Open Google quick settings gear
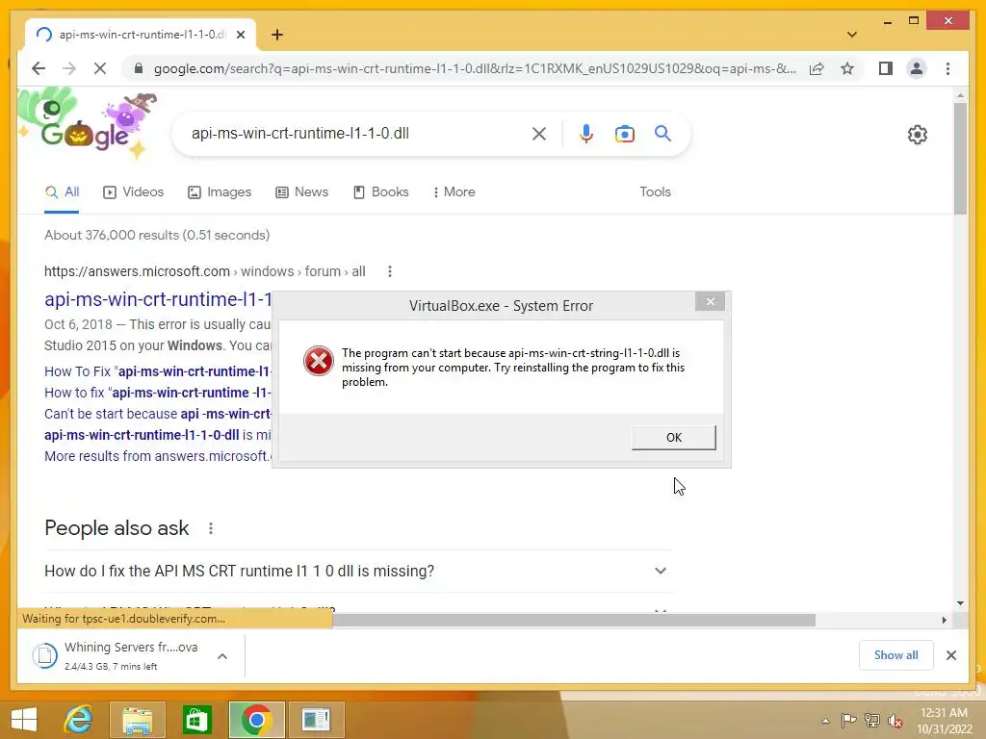 pos(917,135)
